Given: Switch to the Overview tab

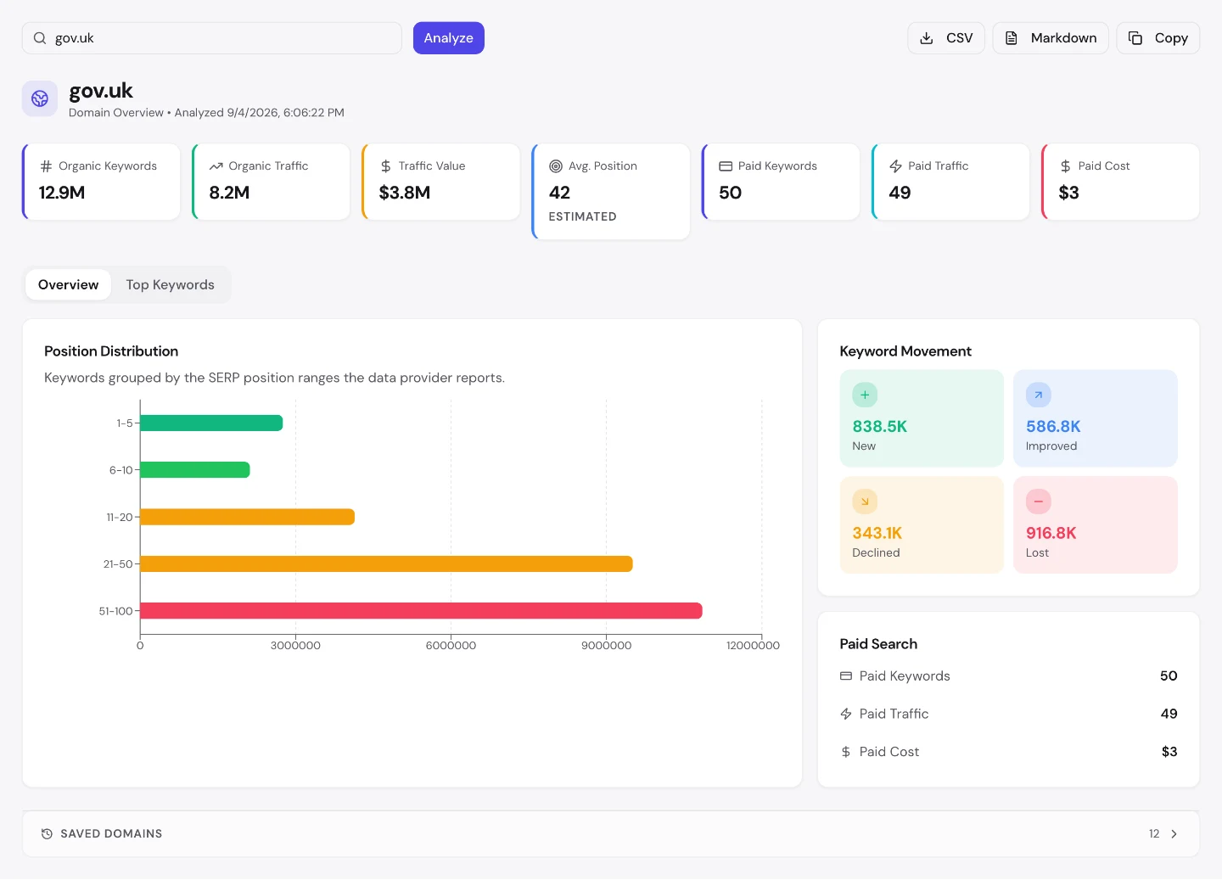Looking at the screenshot, I should (68, 285).
